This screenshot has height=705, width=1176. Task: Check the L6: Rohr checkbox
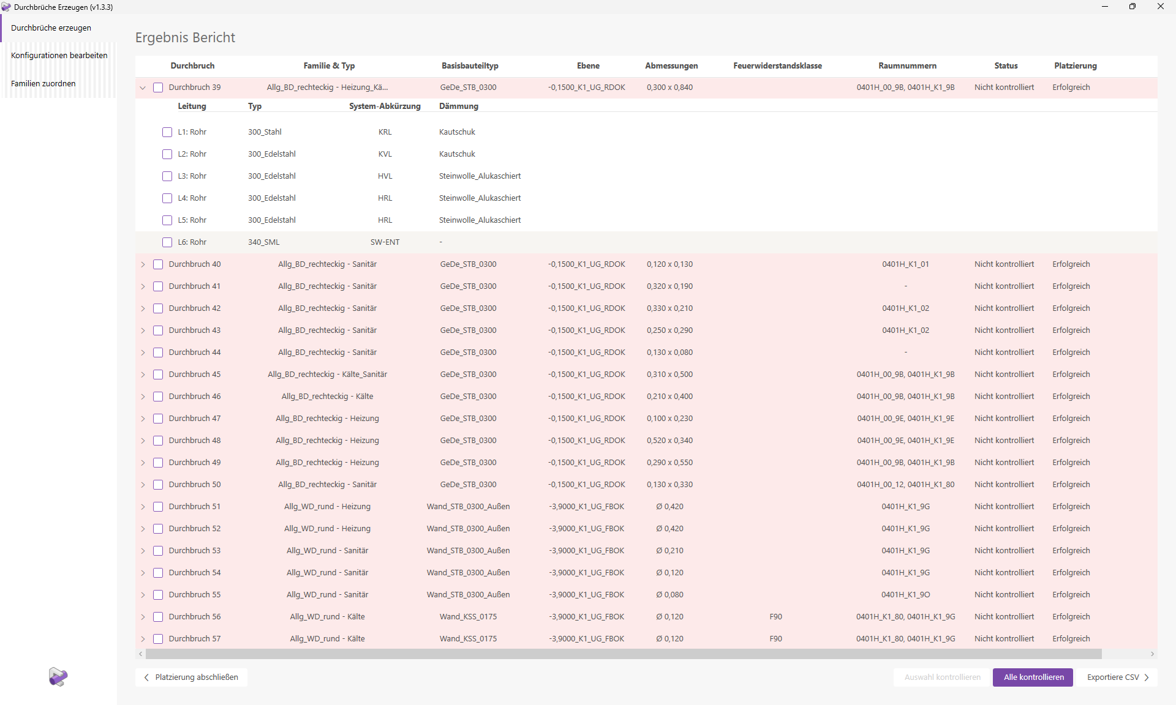(167, 242)
